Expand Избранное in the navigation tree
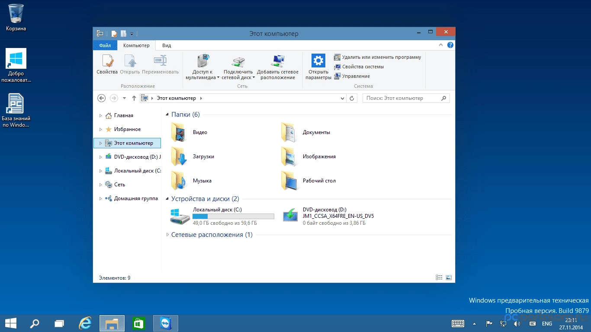591x332 pixels. (x=100, y=129)
